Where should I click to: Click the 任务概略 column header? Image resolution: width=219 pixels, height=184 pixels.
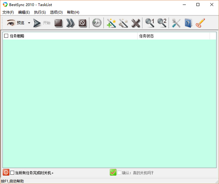click(x=70, y=36)
